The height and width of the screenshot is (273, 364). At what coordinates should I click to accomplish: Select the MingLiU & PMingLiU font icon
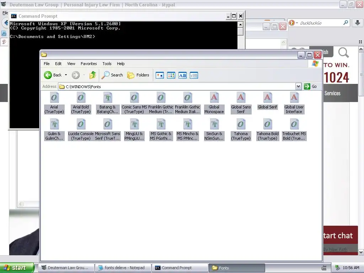tap(134, 130)
